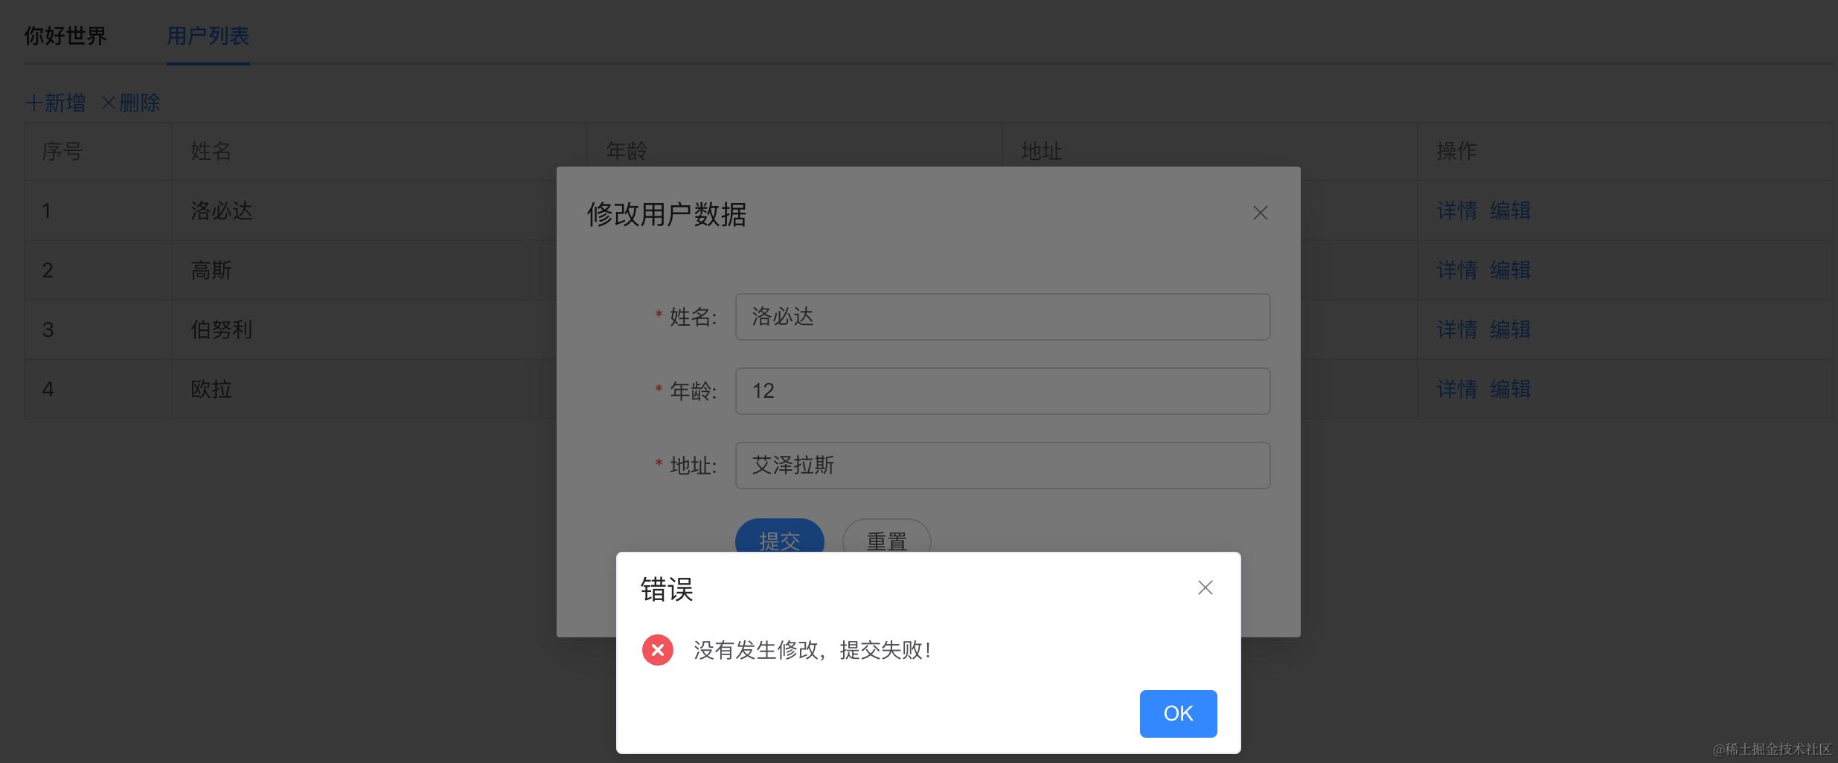Click the 姓名 column header
The width and height of the screenshot is (1838, 763).
click(211, 151)
